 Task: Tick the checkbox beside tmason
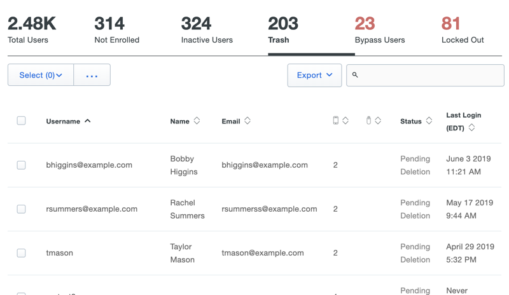(21, 253)
